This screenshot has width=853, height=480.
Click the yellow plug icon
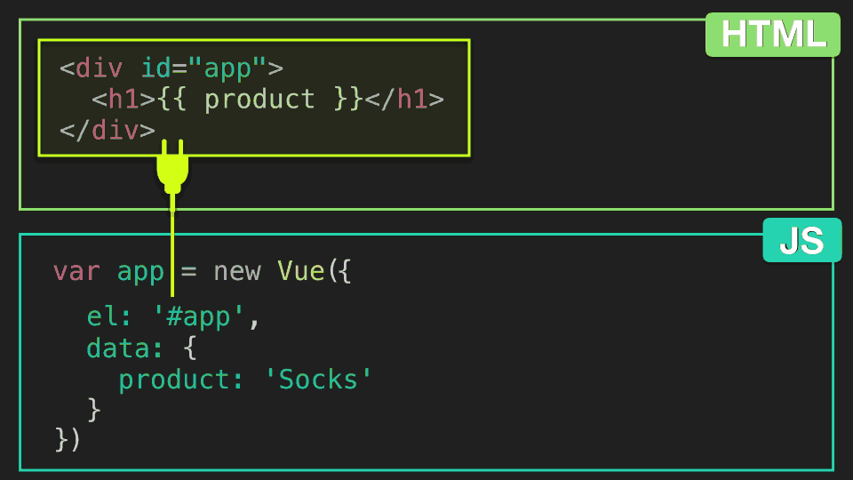[172, 166]
